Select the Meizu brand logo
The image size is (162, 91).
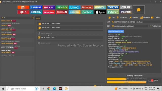(x=100, y=7)
